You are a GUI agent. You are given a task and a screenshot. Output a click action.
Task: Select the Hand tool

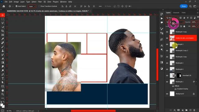pos(2,90)
